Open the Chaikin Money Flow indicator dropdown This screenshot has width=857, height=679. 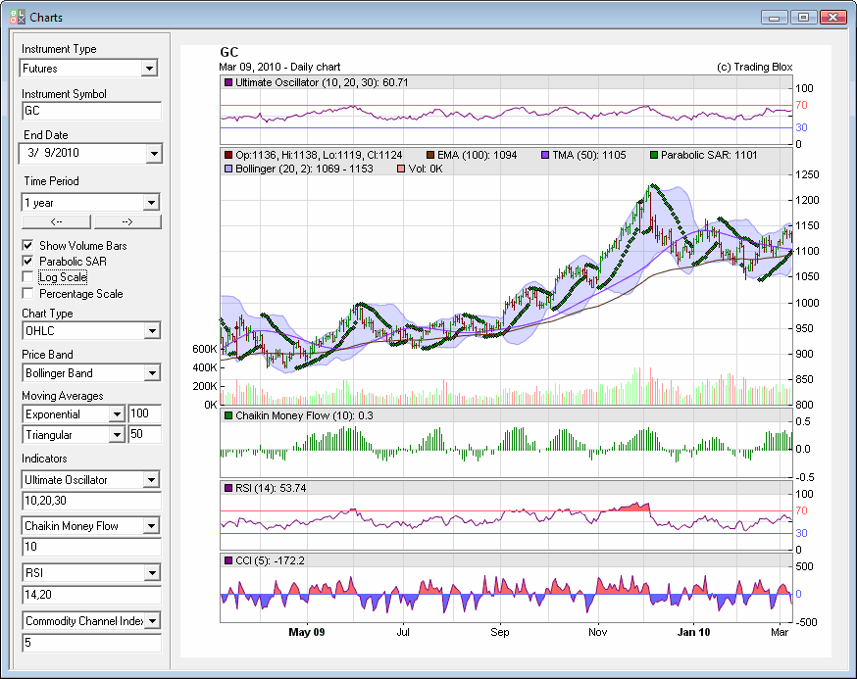tap(151, 526)
